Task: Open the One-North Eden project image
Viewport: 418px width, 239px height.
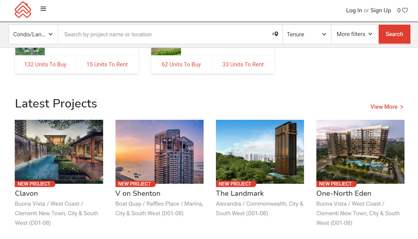Action: coord(360,152)
